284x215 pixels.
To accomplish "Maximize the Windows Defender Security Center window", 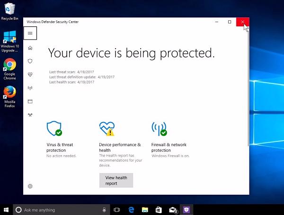I will pos(230,22).
